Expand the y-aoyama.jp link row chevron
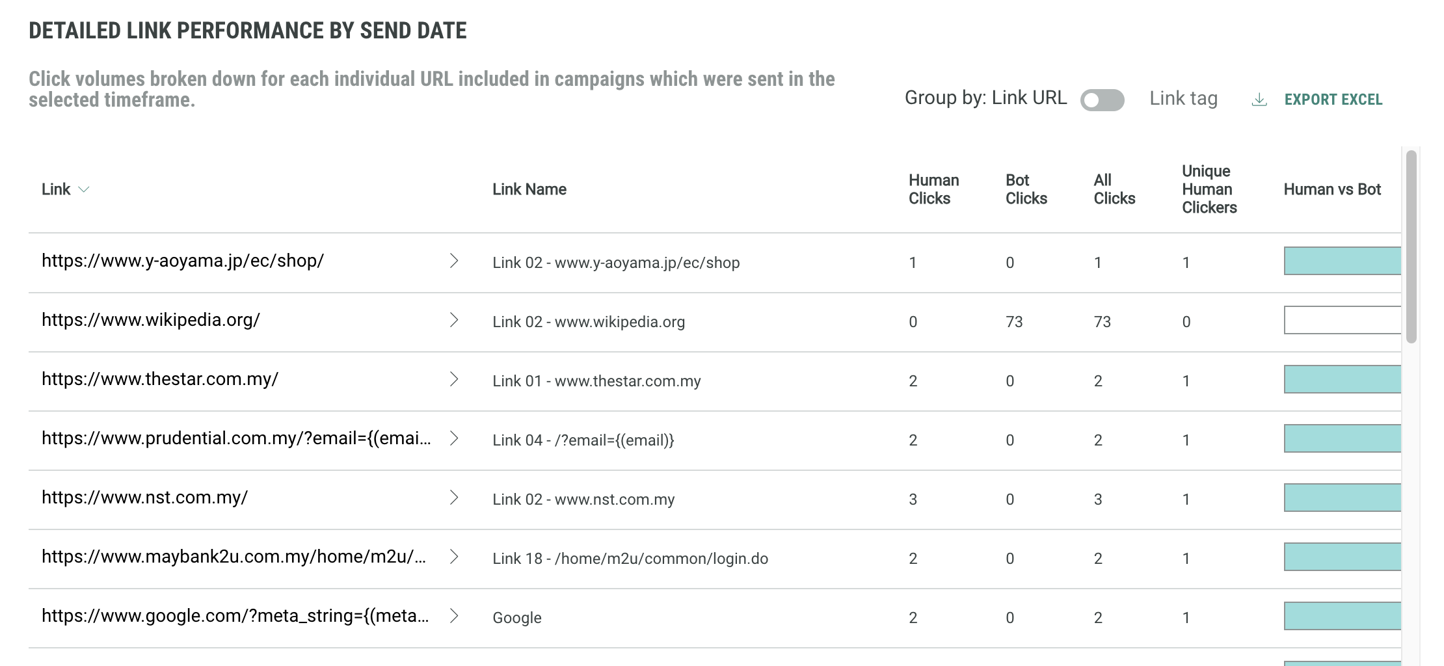This screenshot has height=666, width=1444. pyautogui.click(x=454, y=261)
